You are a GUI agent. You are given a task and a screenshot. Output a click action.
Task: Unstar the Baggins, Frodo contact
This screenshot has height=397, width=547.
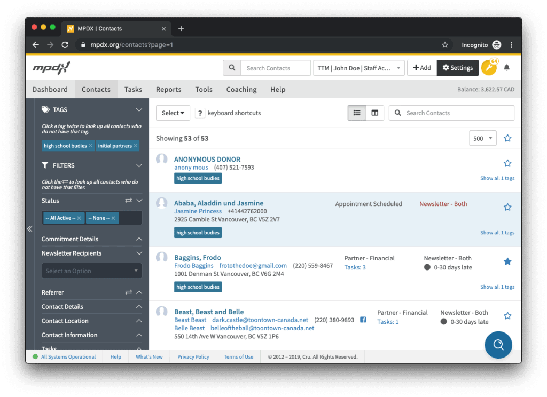(x=507, y=261)
